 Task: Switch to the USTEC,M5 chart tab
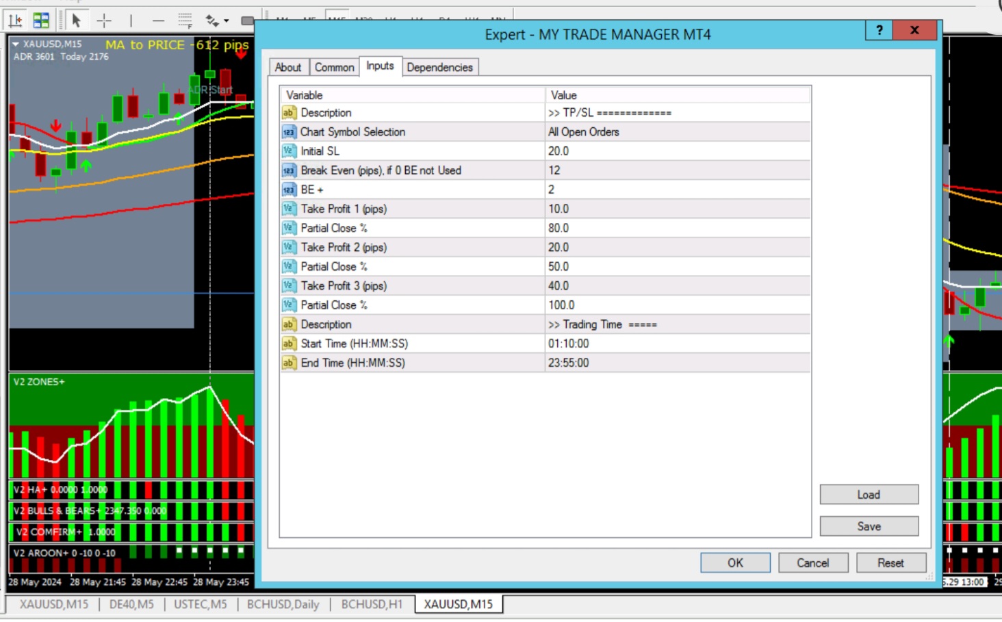coord(200,604)
